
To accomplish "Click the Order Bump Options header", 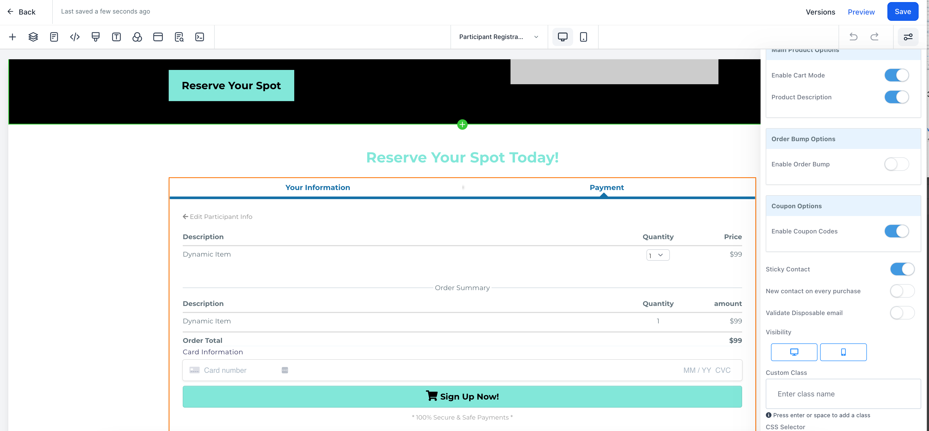I will pyautogui.click(x=843, y=139).
